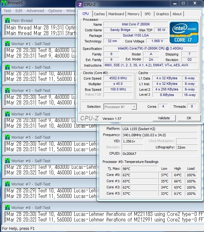Click the Worker #4 Self-Test icon
Viewport: 204px width, 232px height.
click(x=7, y=114)
